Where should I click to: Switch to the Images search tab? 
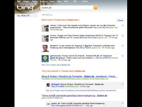(26, 1)
